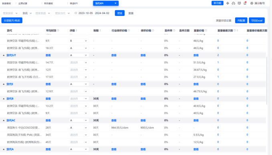
Task: Open the 搜索国家 dropdown
Action: click(10, 13)
